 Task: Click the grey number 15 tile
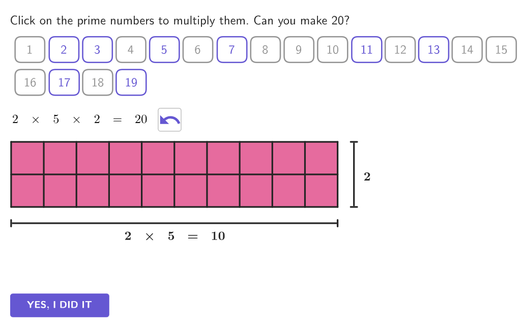(501, 49)
